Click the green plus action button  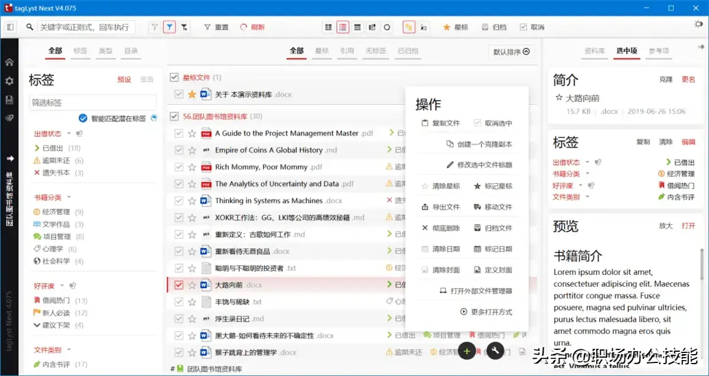tap(467, 351)
